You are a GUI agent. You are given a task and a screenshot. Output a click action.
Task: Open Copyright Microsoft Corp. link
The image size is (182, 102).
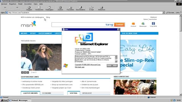[x=88, y=65]
